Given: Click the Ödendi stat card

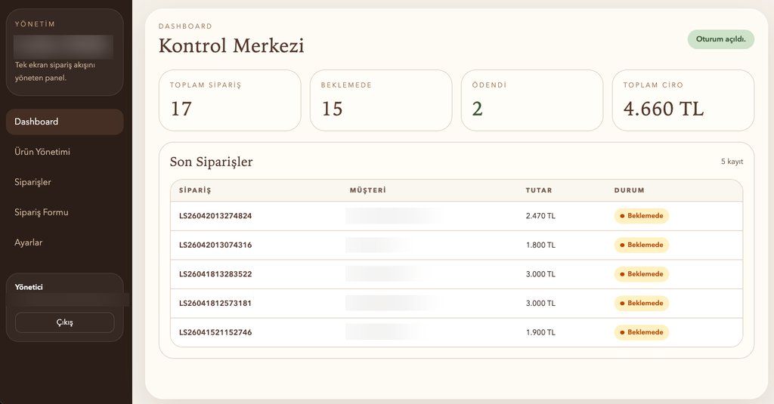Looking at the screenshot, I should click(532, 100).
